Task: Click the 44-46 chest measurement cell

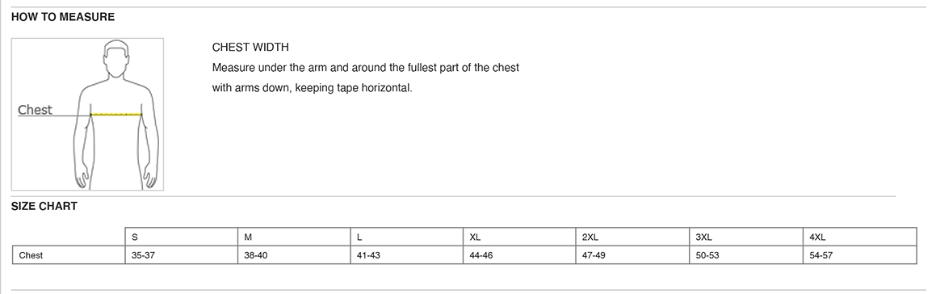Action: click(x=519, y=255)
